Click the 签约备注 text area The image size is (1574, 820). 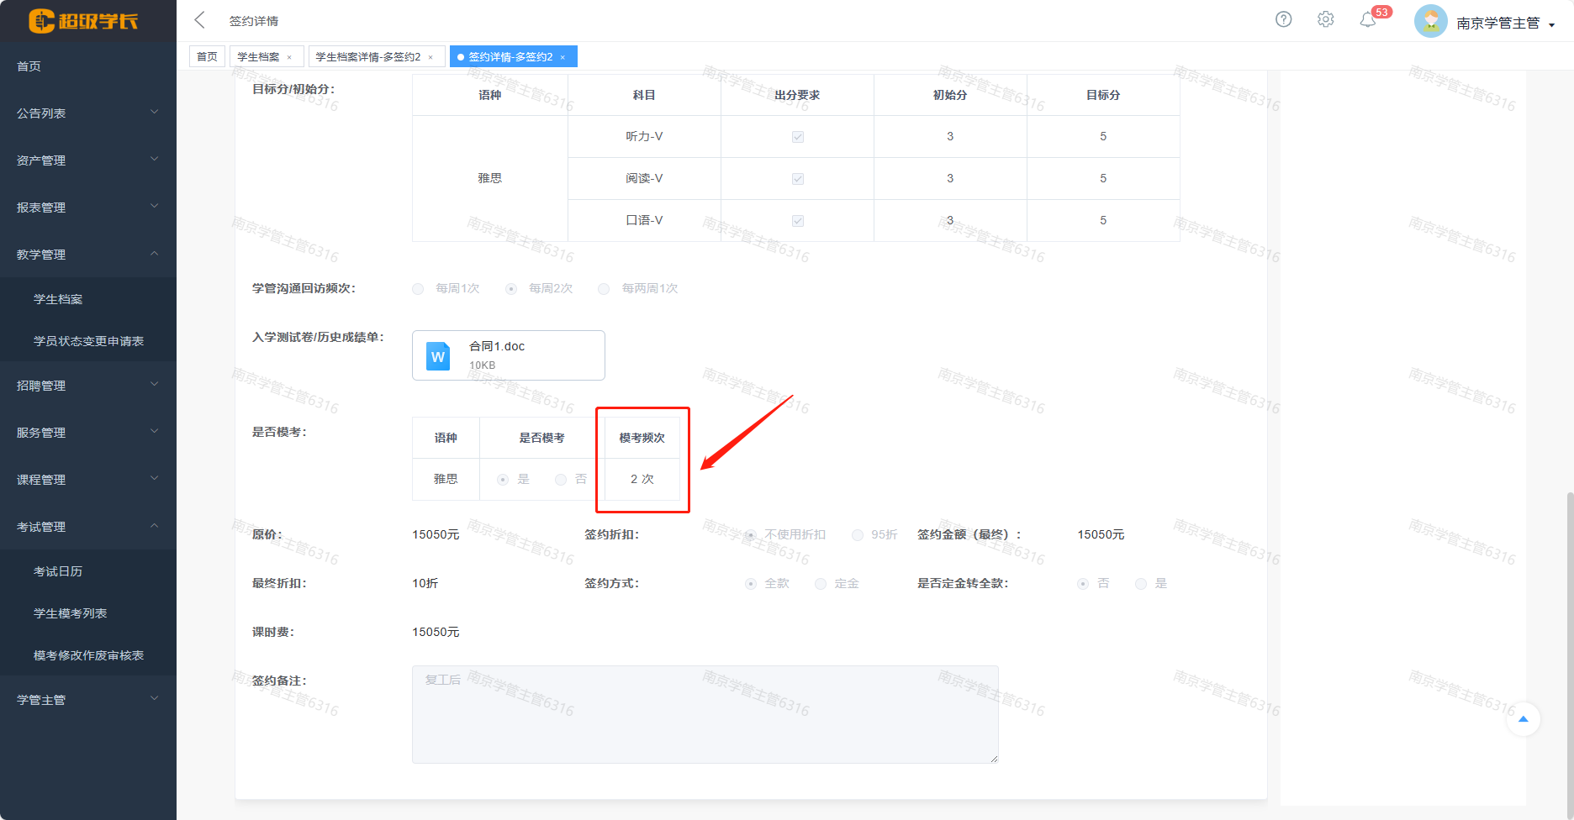(705, 714)
